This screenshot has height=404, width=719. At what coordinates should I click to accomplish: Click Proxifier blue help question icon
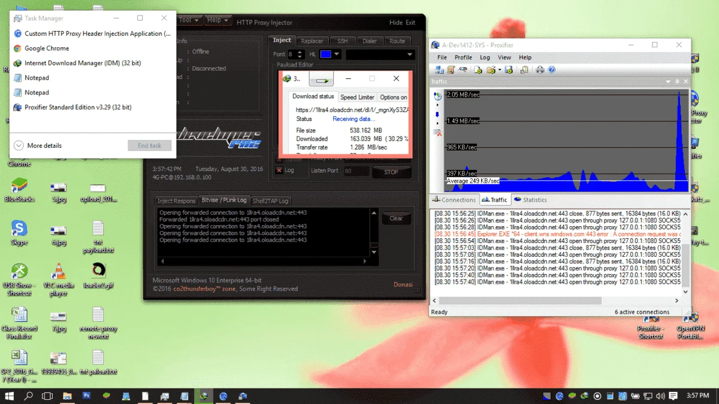(x=551, y=69)
